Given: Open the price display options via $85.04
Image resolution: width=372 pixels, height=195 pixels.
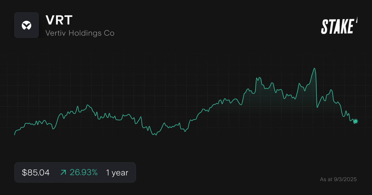Looking at the screenshot, I should [x=35, y=172].
